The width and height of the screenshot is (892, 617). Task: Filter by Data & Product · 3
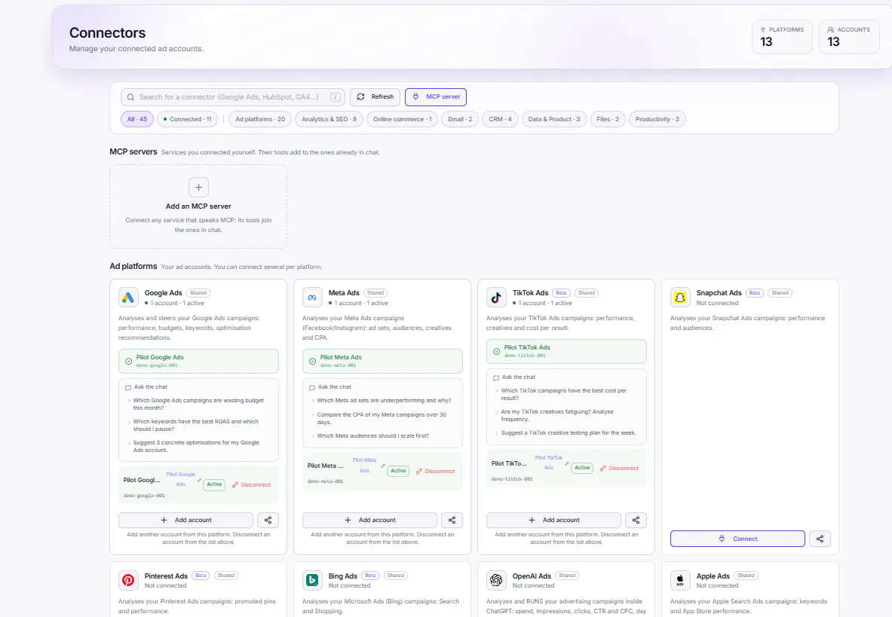coord(554,119)
